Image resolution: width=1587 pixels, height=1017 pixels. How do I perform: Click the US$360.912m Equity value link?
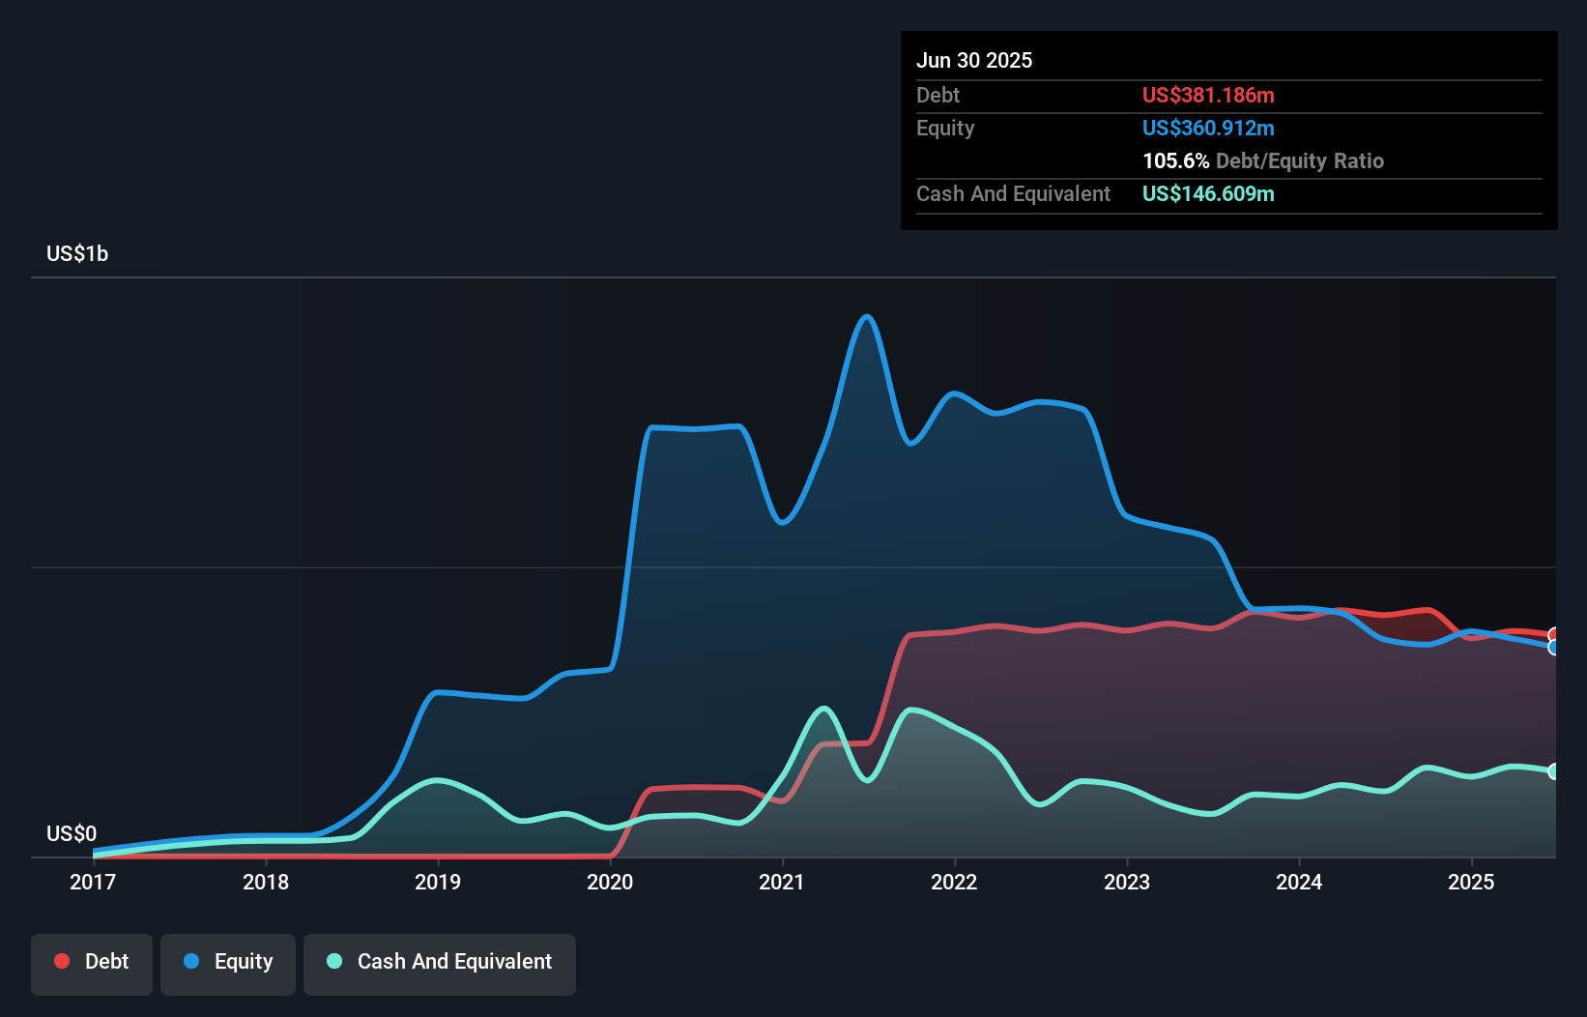coord(1208,128)
